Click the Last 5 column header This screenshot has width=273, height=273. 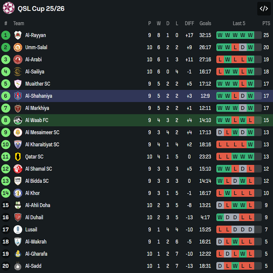tap(239, 24)
